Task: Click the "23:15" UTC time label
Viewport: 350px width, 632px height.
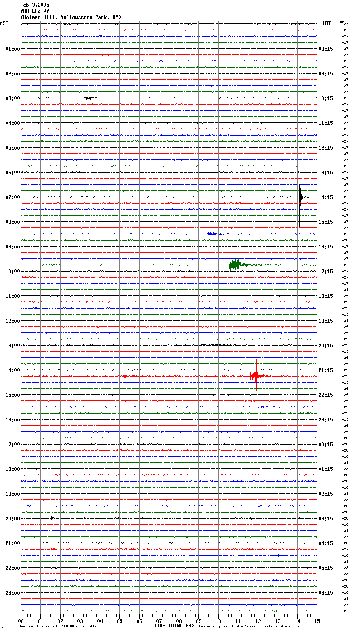Action: click(326, 420)
